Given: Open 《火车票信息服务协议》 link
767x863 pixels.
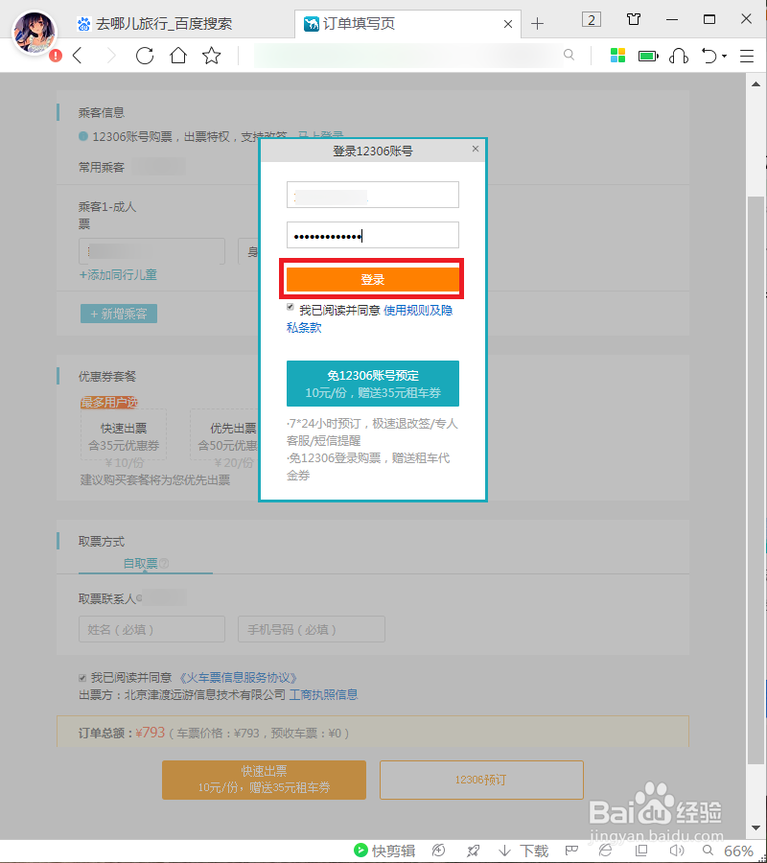Looking at the screenshot, I should (238, 678).
